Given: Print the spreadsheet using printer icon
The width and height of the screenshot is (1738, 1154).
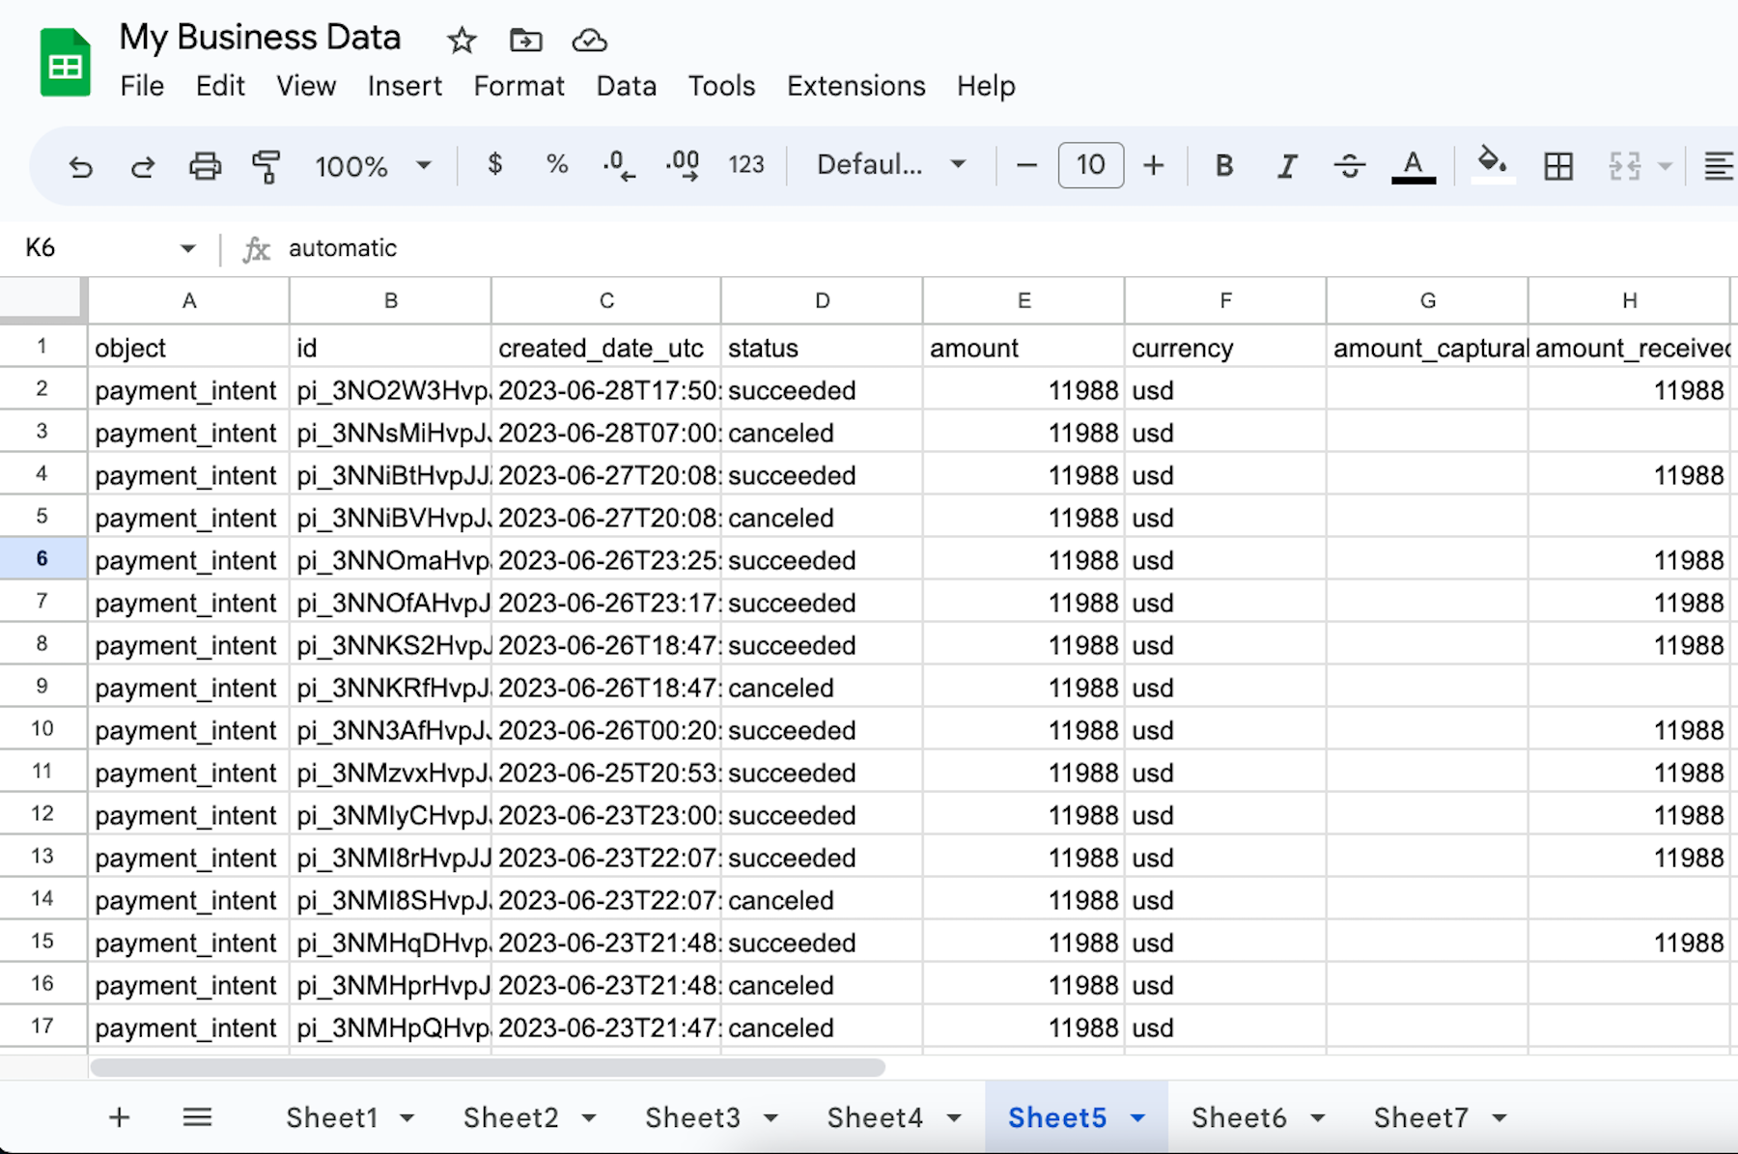Looking at the screenshot, I should point(205,166).
